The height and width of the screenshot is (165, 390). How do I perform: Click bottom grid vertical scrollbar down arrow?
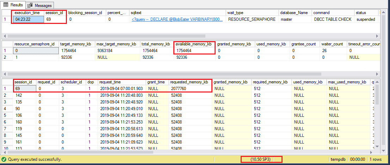tap(377, 146)
